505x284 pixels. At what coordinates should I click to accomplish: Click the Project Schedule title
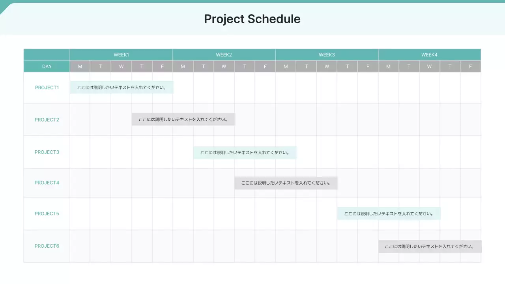(x=252, y=19)
